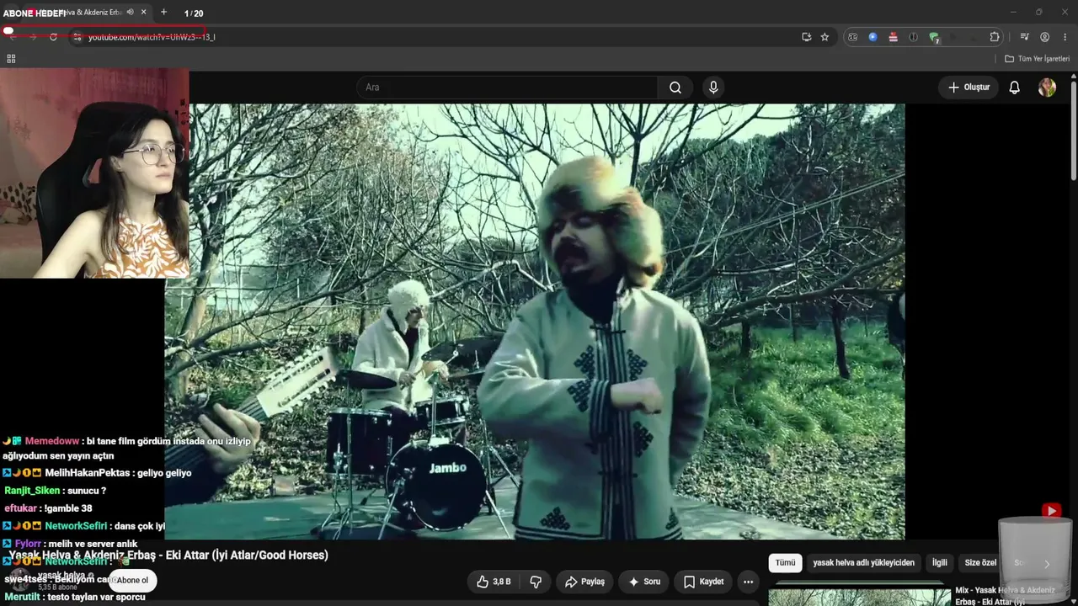The image size is (1078, 606).
Task: Click the first extension icon in toolbar
Action: click(x=852, y=37)
